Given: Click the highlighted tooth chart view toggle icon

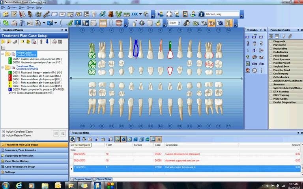Looking at the screenshot, I should [x=211, y=23].
